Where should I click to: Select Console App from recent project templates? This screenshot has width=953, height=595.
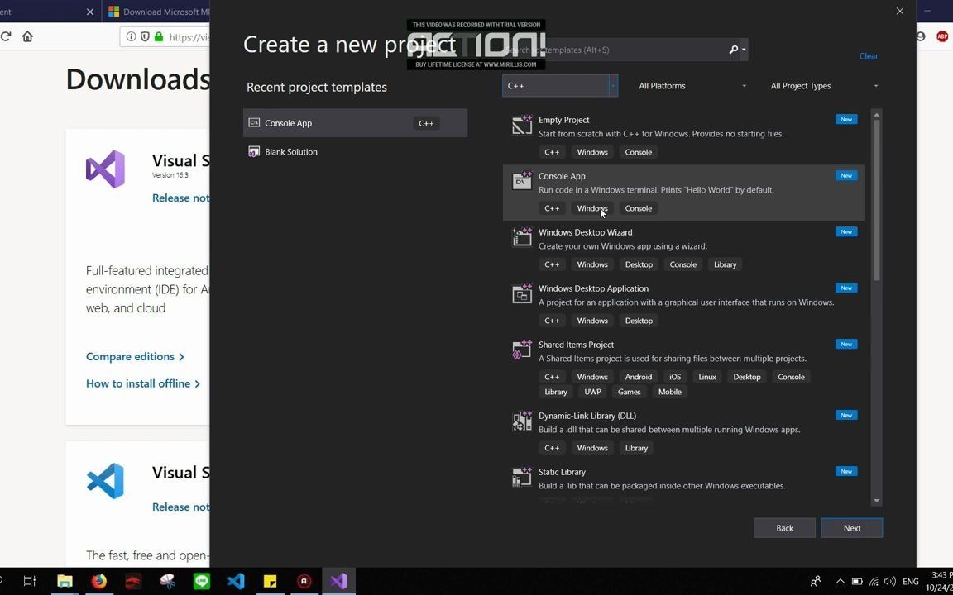coord(288,123)
